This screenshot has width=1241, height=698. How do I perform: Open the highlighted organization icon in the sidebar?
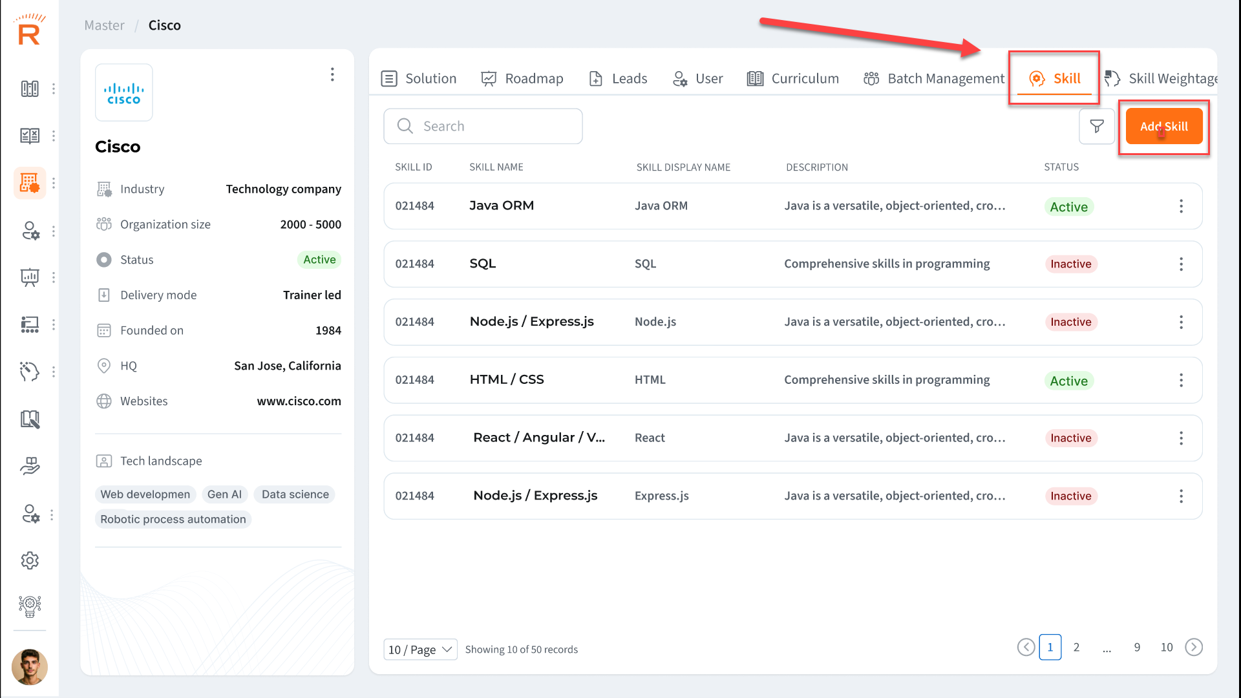coord(30,183)
